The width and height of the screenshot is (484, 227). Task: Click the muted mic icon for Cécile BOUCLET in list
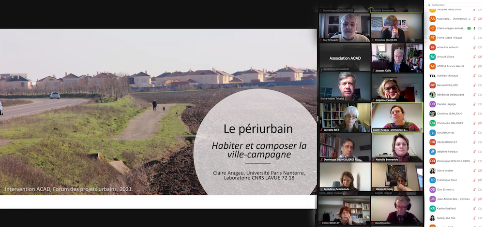(x=474, y=142)
